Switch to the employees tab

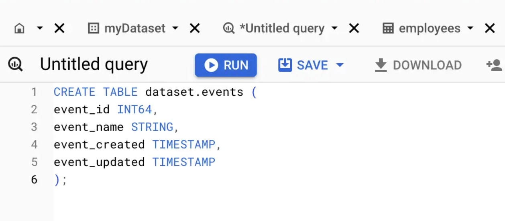[430, 28]
